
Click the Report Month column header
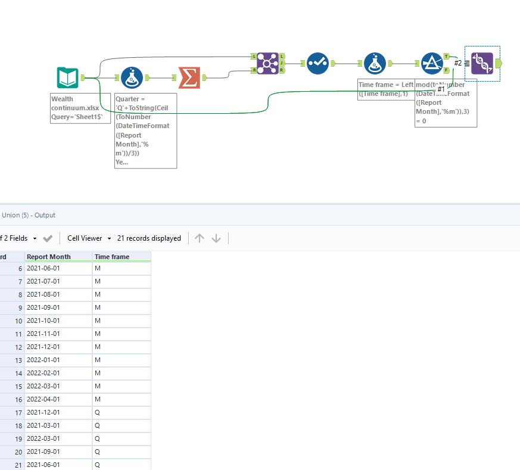point(58,257)
